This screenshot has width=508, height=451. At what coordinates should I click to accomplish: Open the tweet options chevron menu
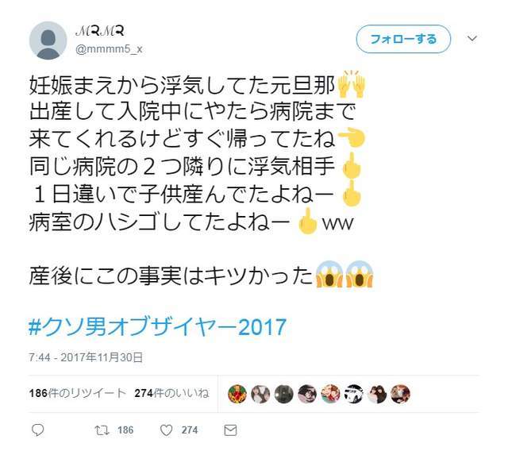pyautogui.click(x=472, y=39)
